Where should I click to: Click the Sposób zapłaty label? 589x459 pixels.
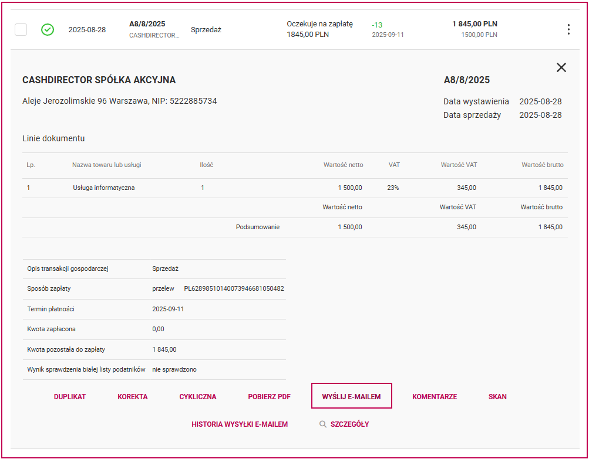(x=49, y=289)
